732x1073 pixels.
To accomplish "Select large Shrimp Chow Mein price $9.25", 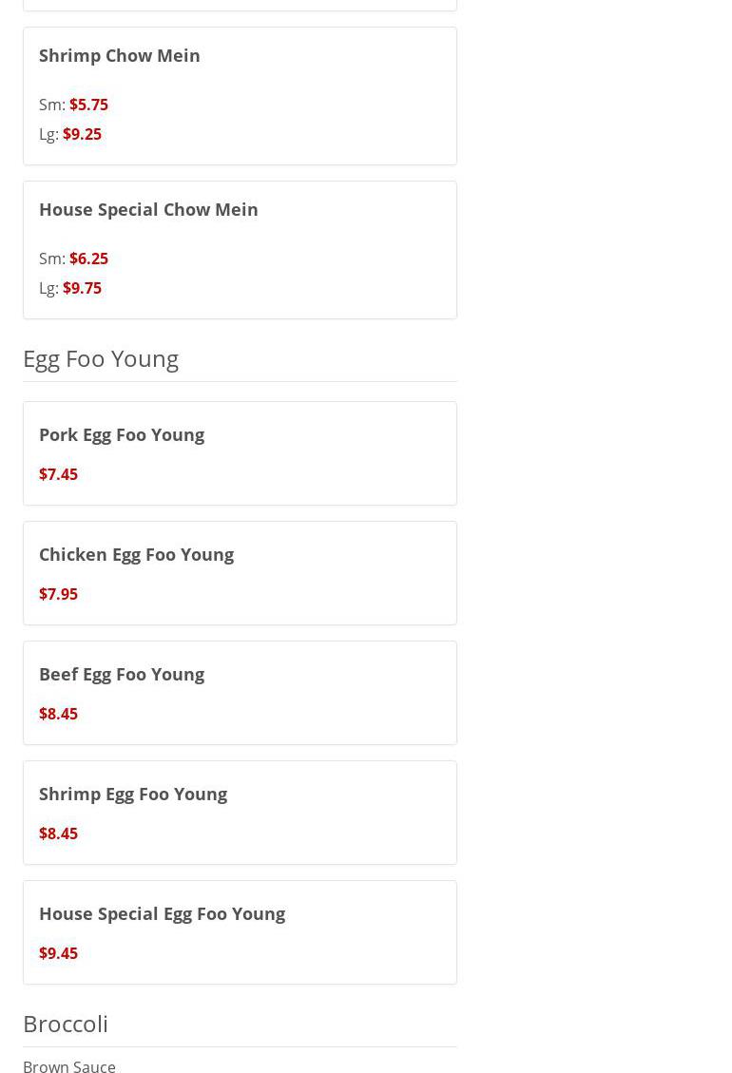I will [x=82, y=134].
